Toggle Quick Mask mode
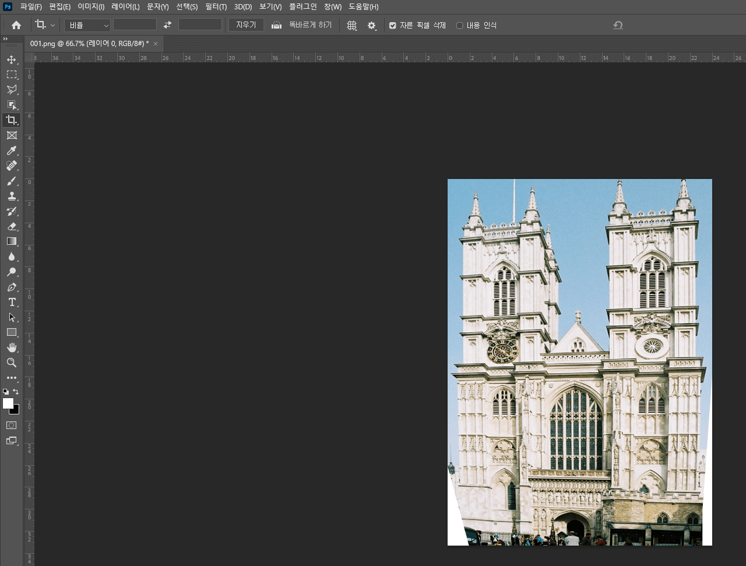 [12, 426]
